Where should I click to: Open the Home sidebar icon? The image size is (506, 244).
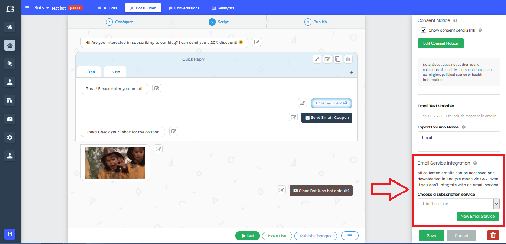tap(10, 27)
